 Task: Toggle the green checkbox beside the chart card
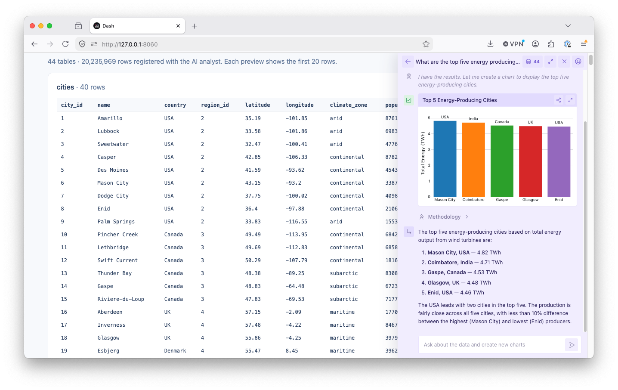408,100
